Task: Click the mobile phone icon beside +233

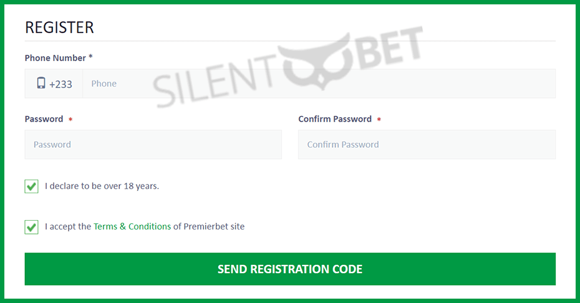Action: [x=41, y=83]
